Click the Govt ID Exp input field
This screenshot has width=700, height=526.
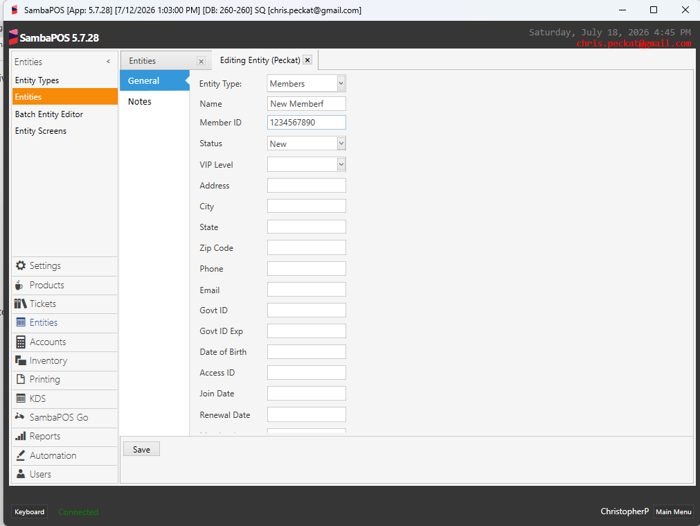307,331
